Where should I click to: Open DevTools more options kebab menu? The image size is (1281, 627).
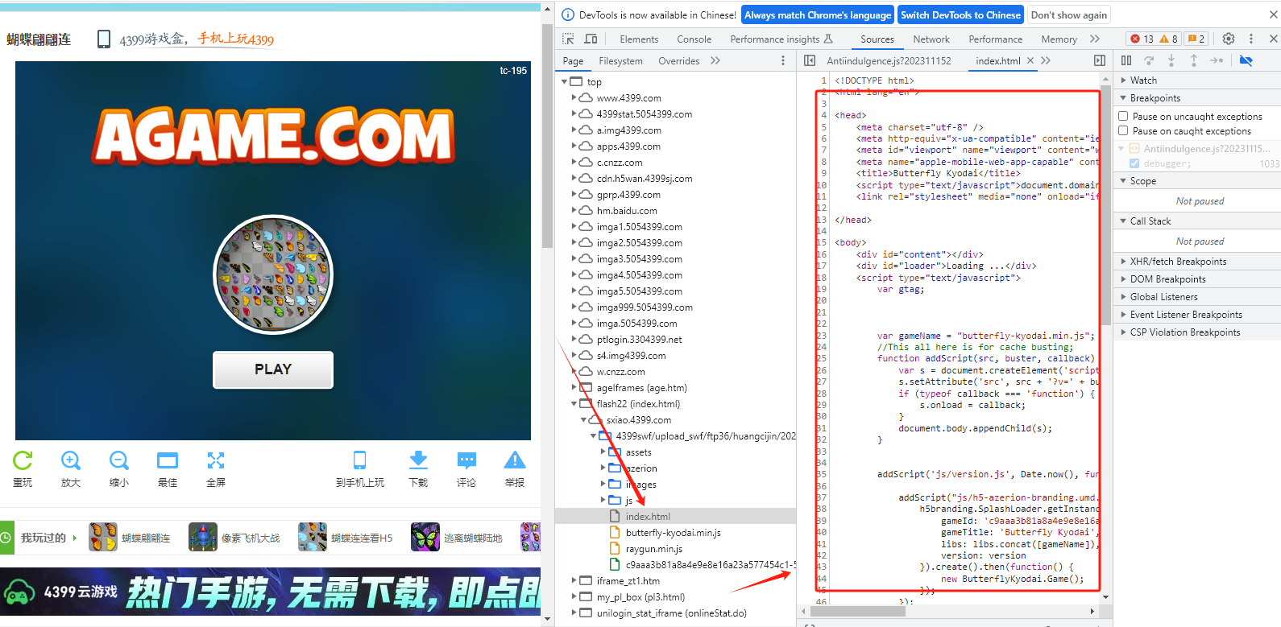coord(1251,39)
